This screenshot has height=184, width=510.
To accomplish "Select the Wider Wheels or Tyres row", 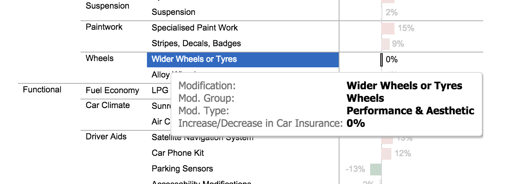I will [243, 60].
